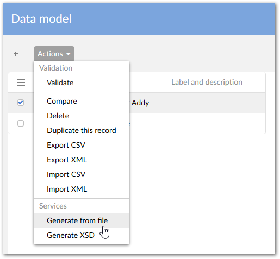This screenshot has height=259, width=280.
Task: Choose Duplicate this record
Action: pyautogui.click(x=82, y=130)
